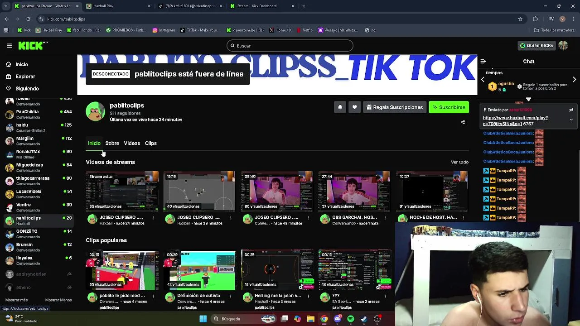Click Regala Suscripciones button
This screenshot has width=580, height=326.
[x=395, y=107]
